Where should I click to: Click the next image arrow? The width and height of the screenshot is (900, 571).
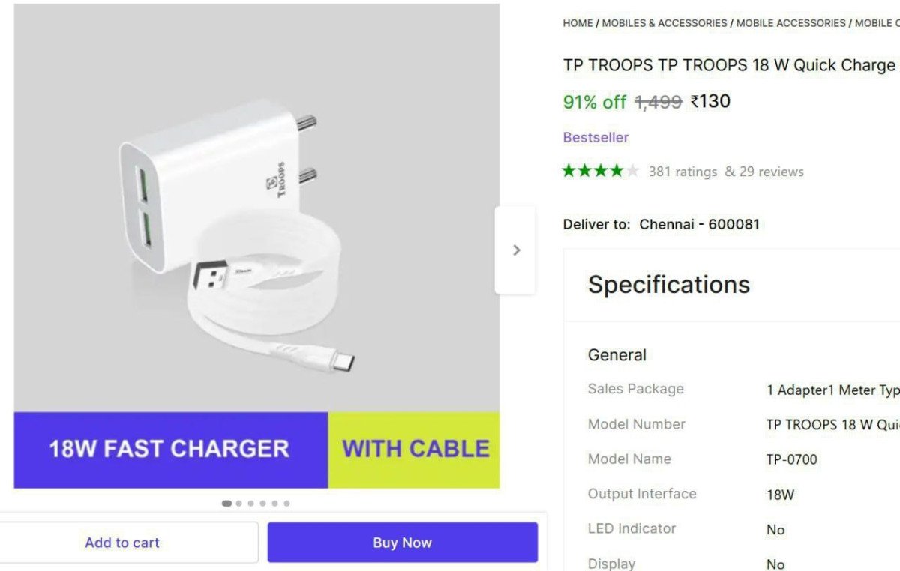[x=515, y=250]
